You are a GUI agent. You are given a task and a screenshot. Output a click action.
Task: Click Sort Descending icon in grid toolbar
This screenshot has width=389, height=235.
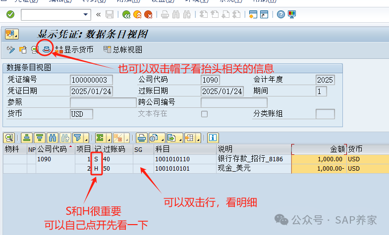click(40, 138)
